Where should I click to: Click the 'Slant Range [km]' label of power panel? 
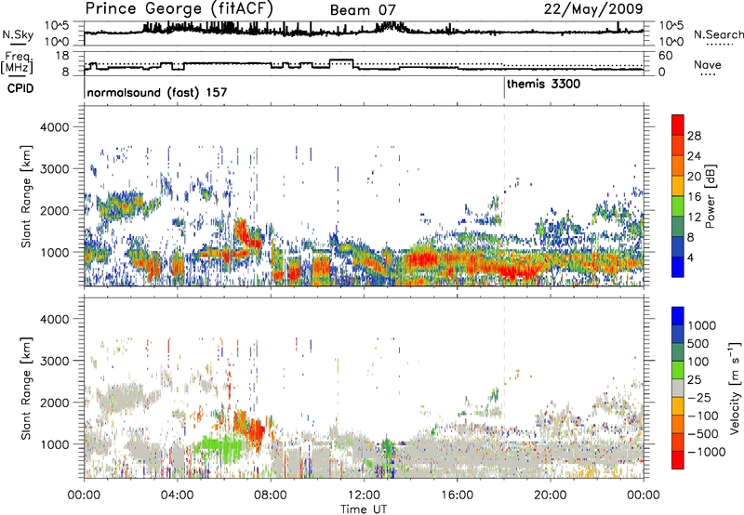click(26, 196)
